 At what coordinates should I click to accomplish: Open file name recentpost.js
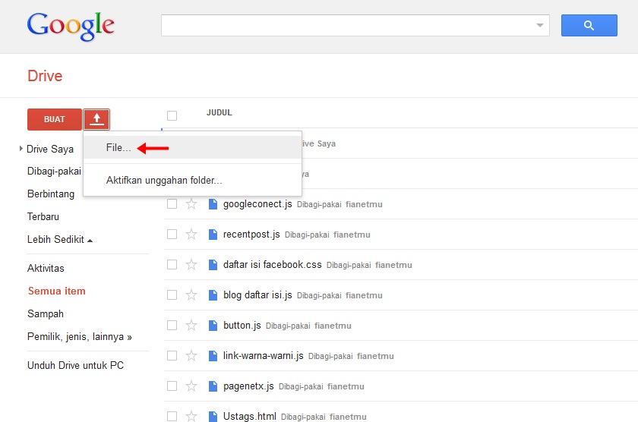pos(251,235)
